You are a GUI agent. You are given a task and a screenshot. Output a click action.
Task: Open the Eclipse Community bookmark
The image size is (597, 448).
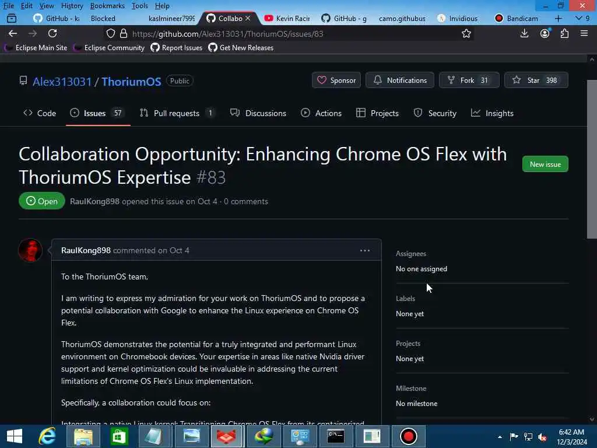point(109,48)
